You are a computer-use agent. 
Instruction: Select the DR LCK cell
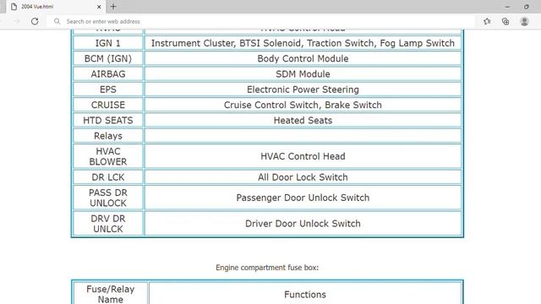click(108, 177)
